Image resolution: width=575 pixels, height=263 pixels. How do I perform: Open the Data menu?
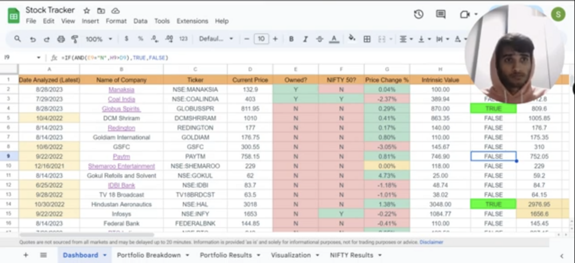click(140, 21)
